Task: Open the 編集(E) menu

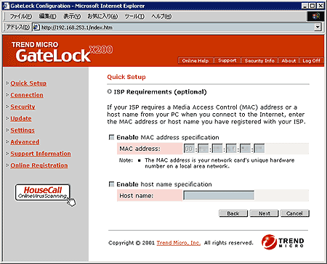Action: click(x=47, y=16)
